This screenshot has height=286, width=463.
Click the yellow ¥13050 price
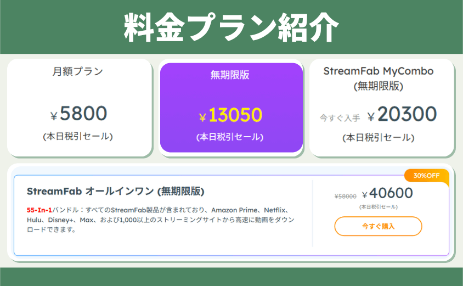tap(230, 116)
